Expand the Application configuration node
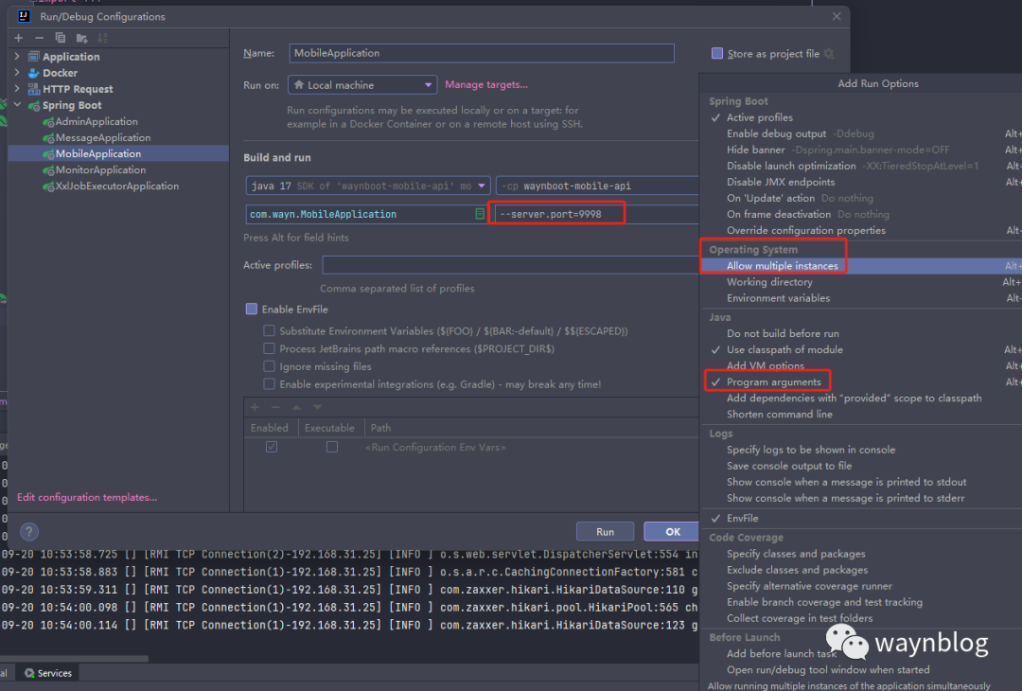The image size is (1022, 691). (x=18, y=57)
